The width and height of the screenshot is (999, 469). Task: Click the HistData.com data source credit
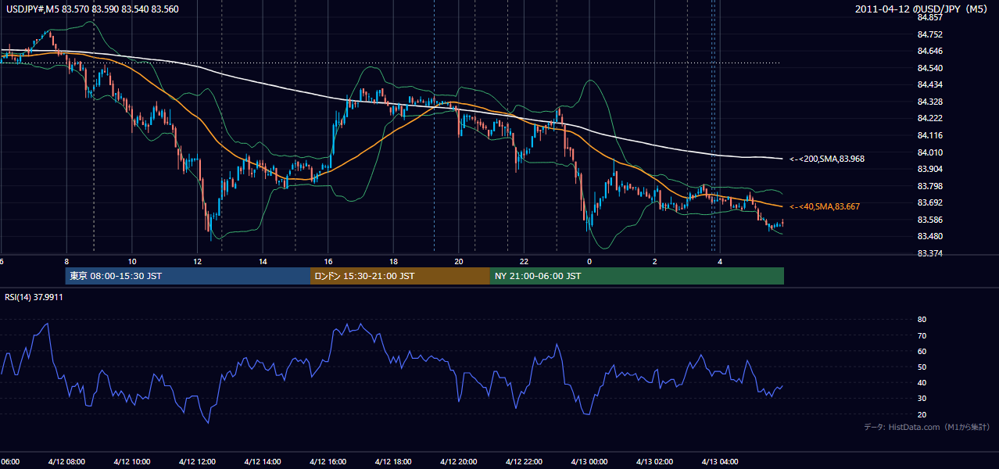[x=927, y=427]
